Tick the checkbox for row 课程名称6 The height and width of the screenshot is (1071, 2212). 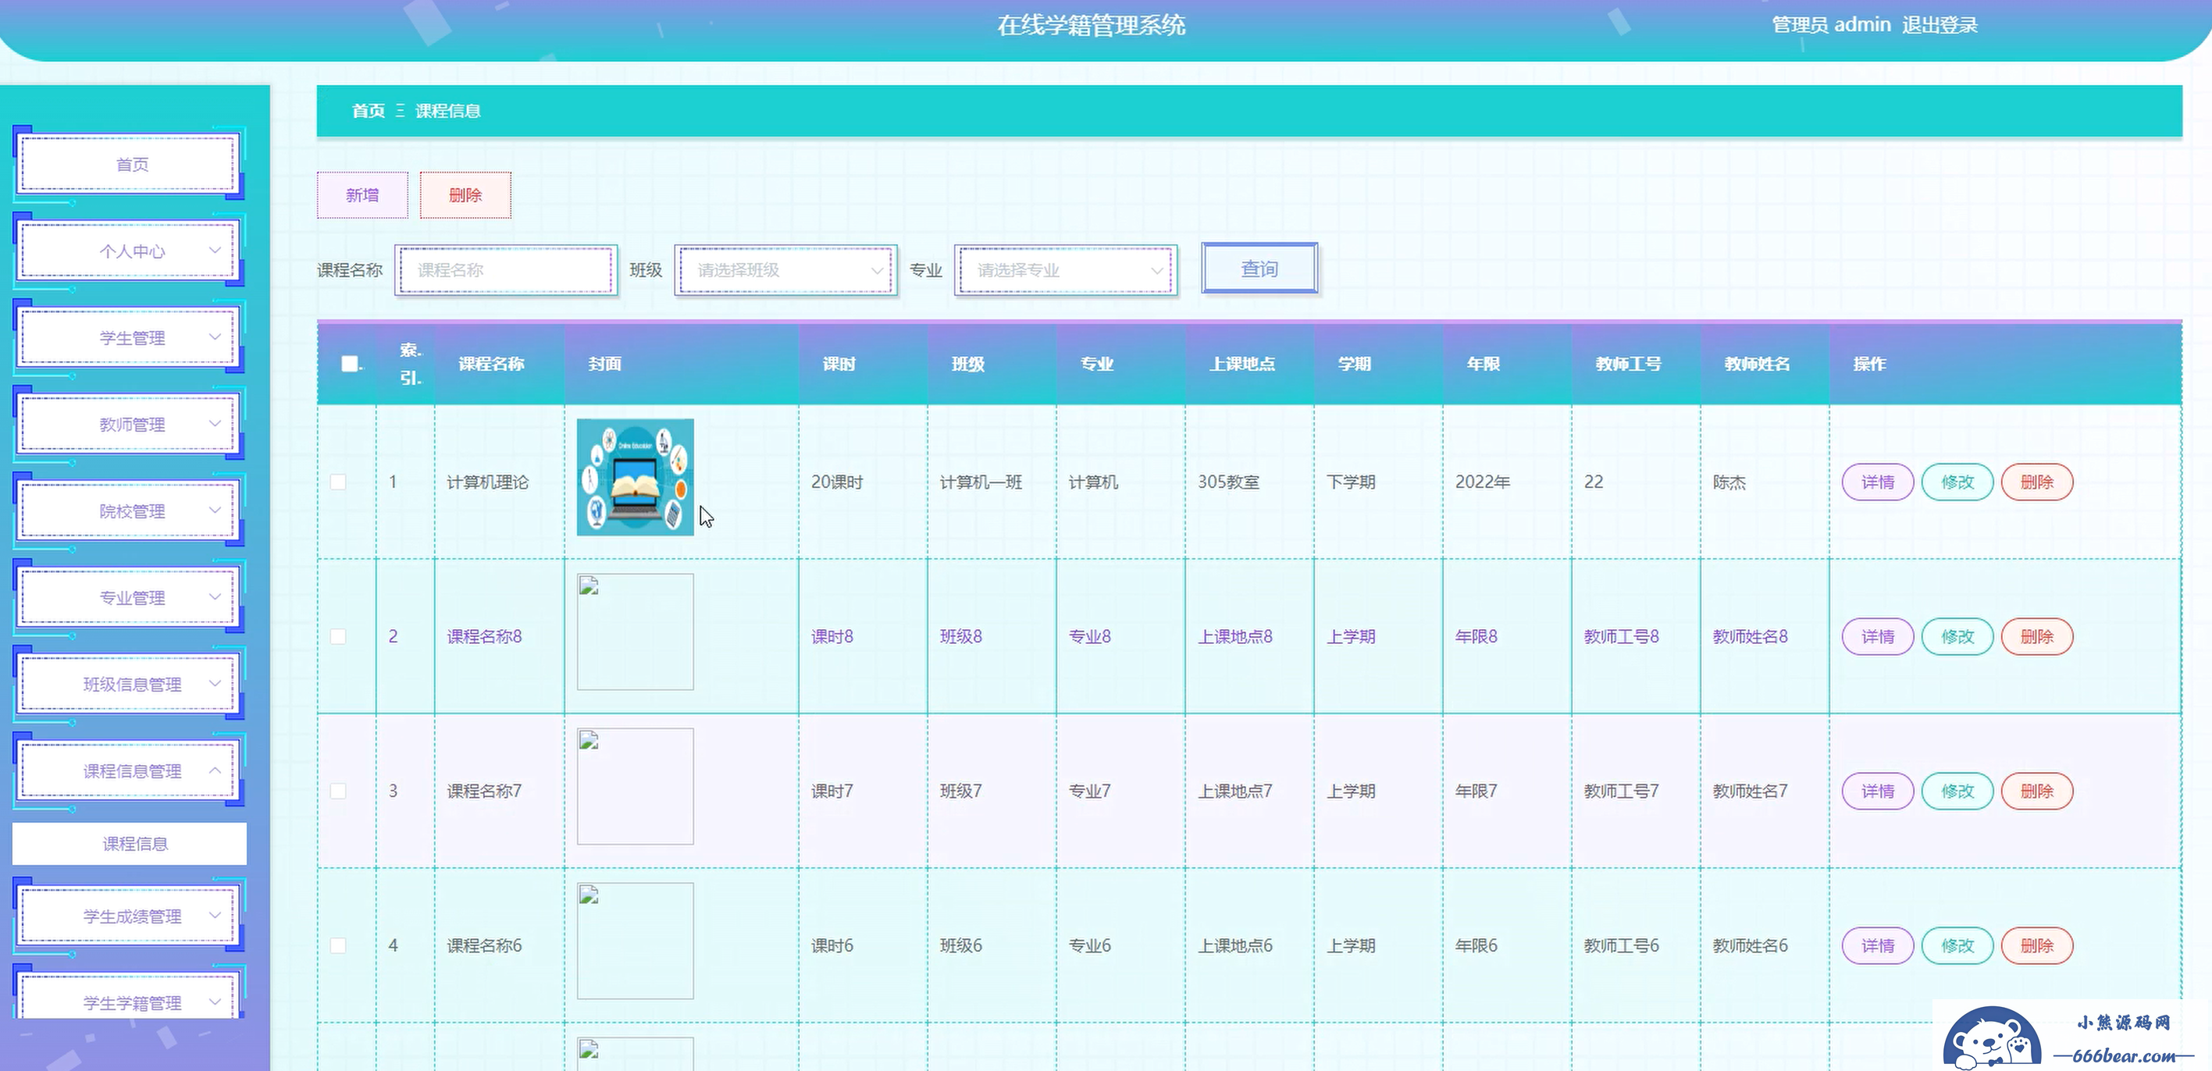point(338,945)
